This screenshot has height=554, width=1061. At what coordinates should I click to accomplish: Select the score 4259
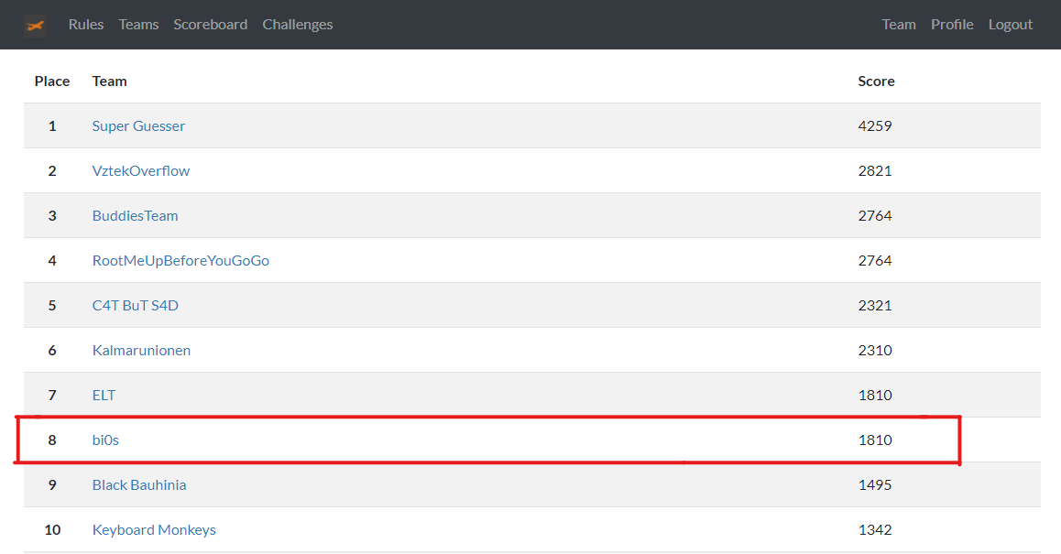click(875, 125)
